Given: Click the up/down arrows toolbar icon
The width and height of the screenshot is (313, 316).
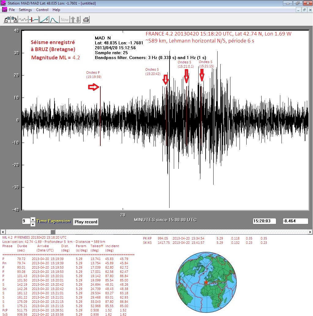Looking at the screenshot, I should point(75,20).
